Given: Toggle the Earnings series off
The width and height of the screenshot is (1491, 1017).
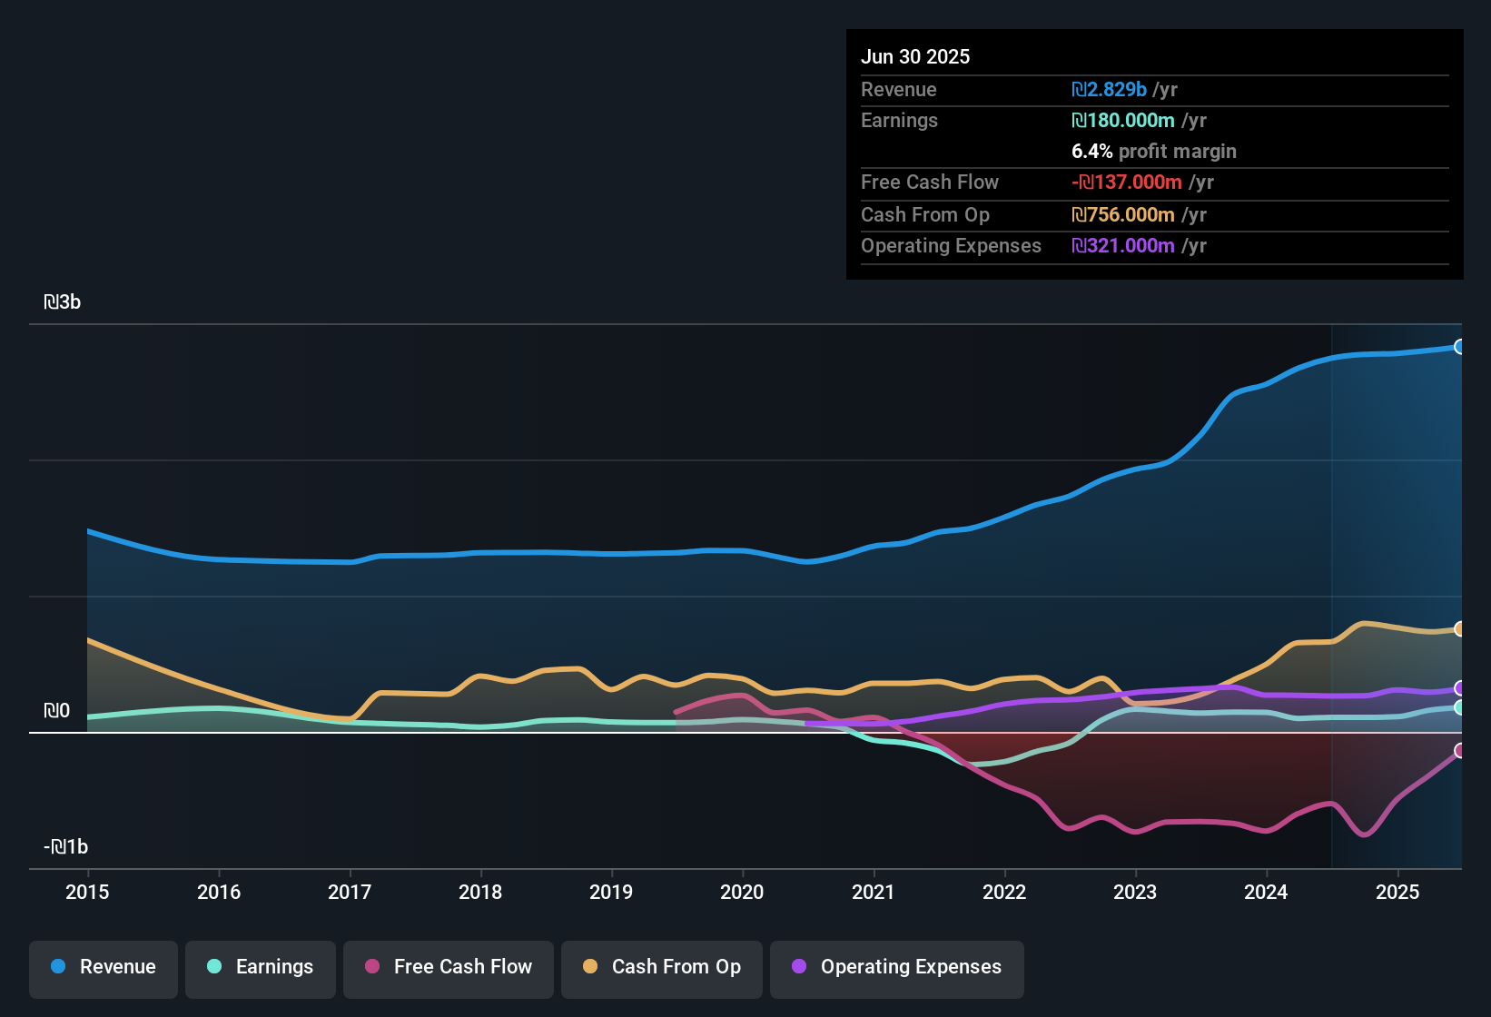Looking at the screenshot, I should [261, 967].
